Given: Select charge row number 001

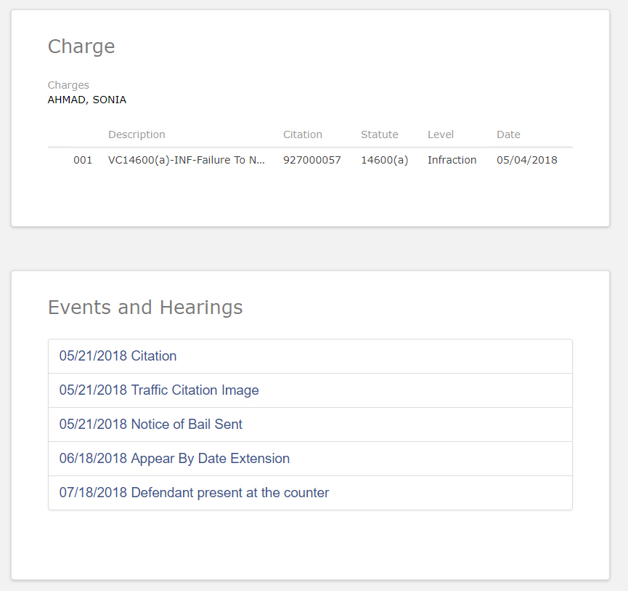Looking at the screenshot, I should click(83, 160).
